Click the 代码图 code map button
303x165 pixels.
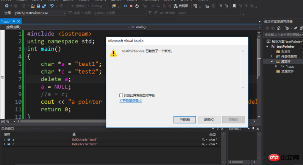(x=181, y=6)
